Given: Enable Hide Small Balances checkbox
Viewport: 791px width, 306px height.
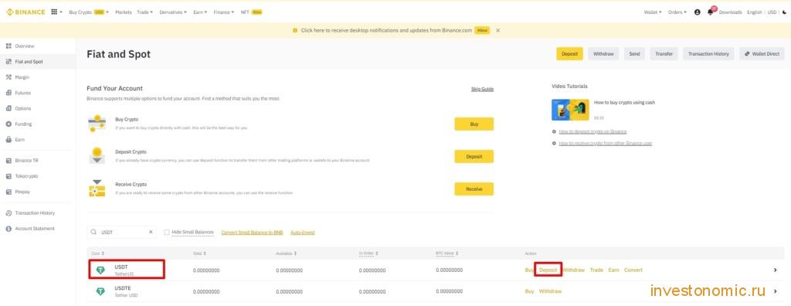Looking at the screenshot, I should 167,233.
